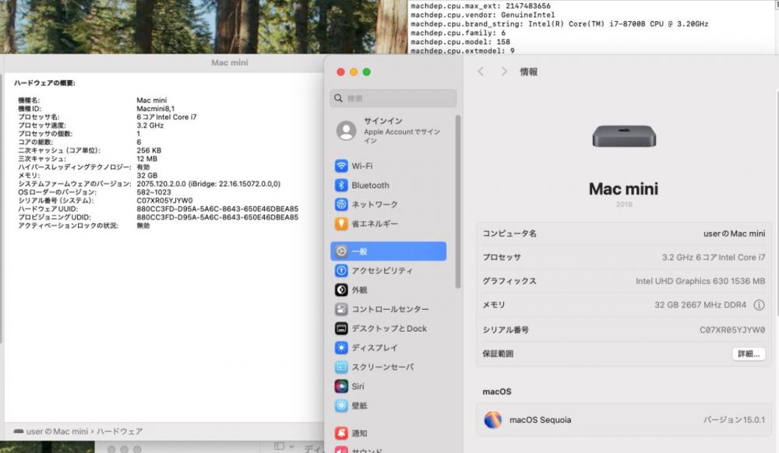Select コントロールセンター in settings sidebar
The height and width of the screenshot is (453, 779).
click(x=389, y=309)
